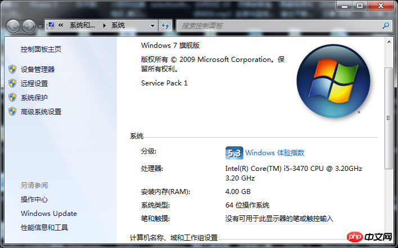The width and height of the screenshot is (398, 248).
Task: Open recent pages dropdown beside Forward button
Action: pyautogui.click(x=40, y=26)
